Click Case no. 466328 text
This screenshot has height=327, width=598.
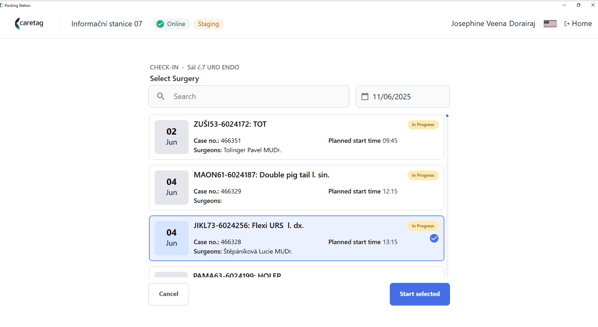coord(217,242)
